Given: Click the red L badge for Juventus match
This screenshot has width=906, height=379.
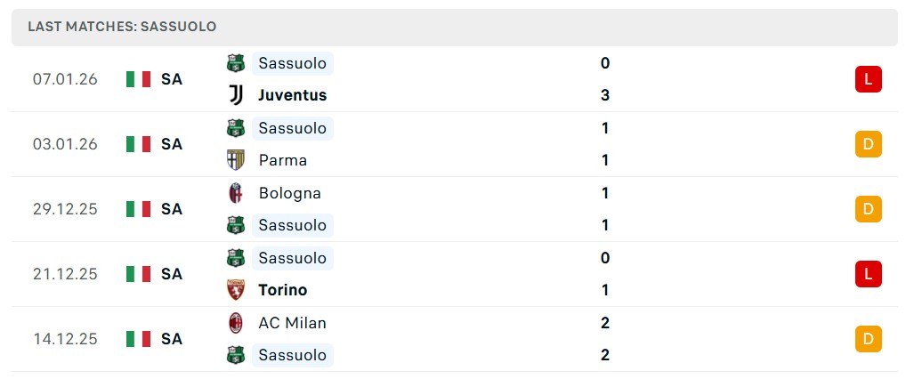Looking at the screenshot, I should click(x=868, y=79).
